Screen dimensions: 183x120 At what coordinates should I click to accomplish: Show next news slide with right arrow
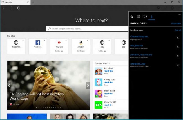coord(88,85)
